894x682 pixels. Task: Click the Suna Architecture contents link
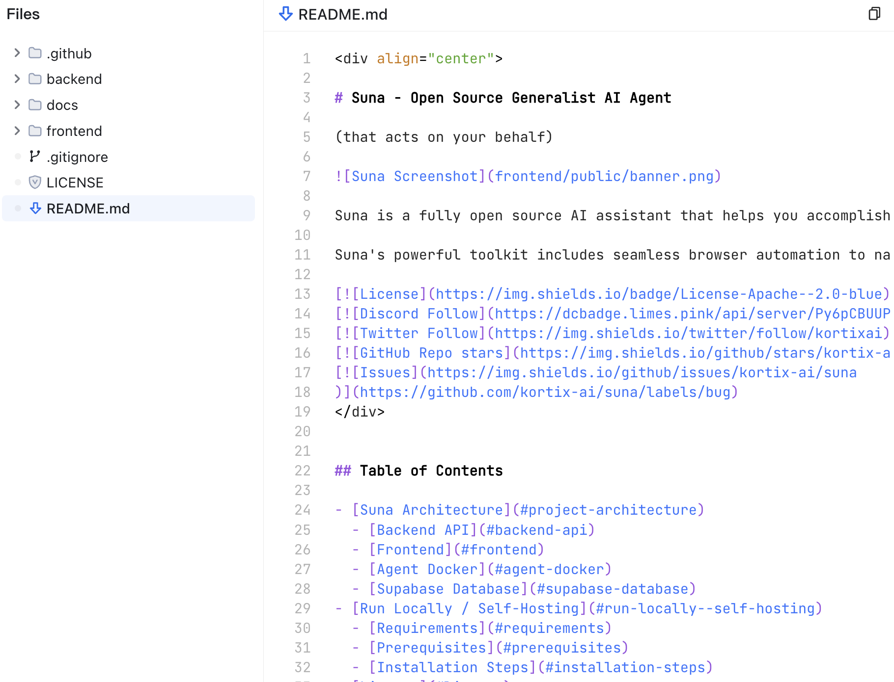tap(528, 510)
